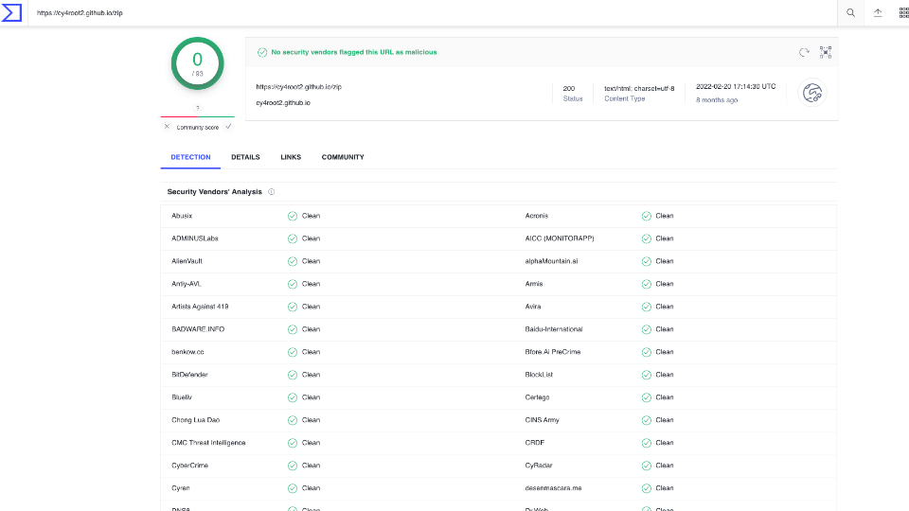Click AlienVault clean check icon

293,261
